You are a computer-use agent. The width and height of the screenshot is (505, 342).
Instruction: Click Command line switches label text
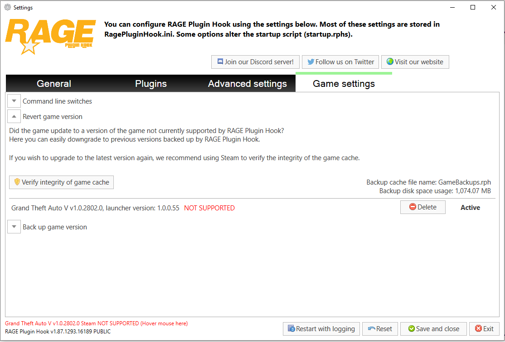[57, 101]
